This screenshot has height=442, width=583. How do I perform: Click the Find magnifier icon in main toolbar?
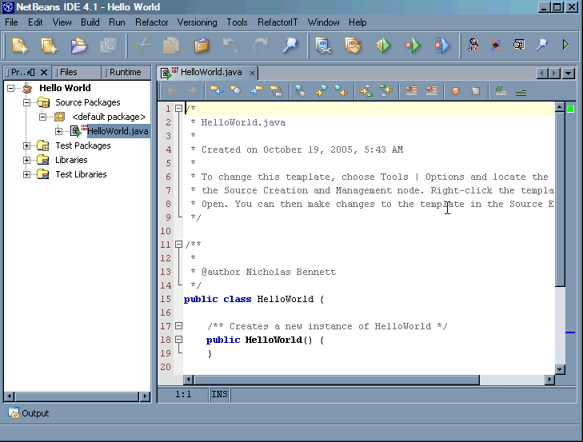(x=290, y=46)
